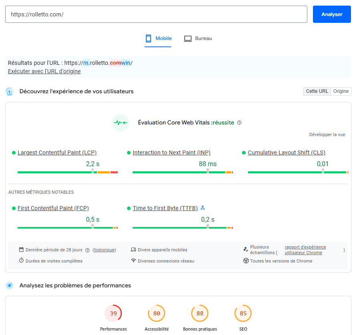Click the AUTRES MÉTRIQUES NOTABLES heading

pyautogui.click(x=41, y=192)
